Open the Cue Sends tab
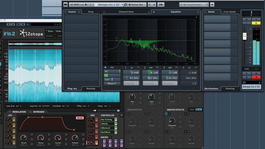The height and width of the screenshot is (149, 265). pyautogui.click(x=230, y=12)
